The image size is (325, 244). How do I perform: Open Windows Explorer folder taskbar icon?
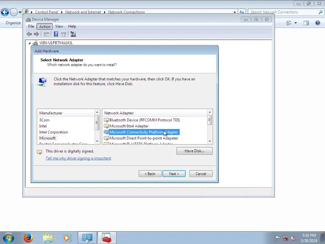tap(48, 238)
